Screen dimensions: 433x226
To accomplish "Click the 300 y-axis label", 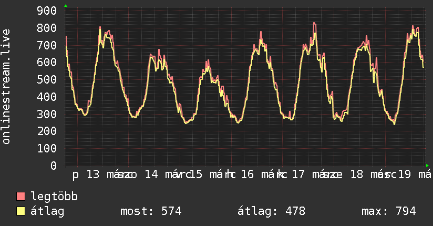I will (x=47, y=114).
